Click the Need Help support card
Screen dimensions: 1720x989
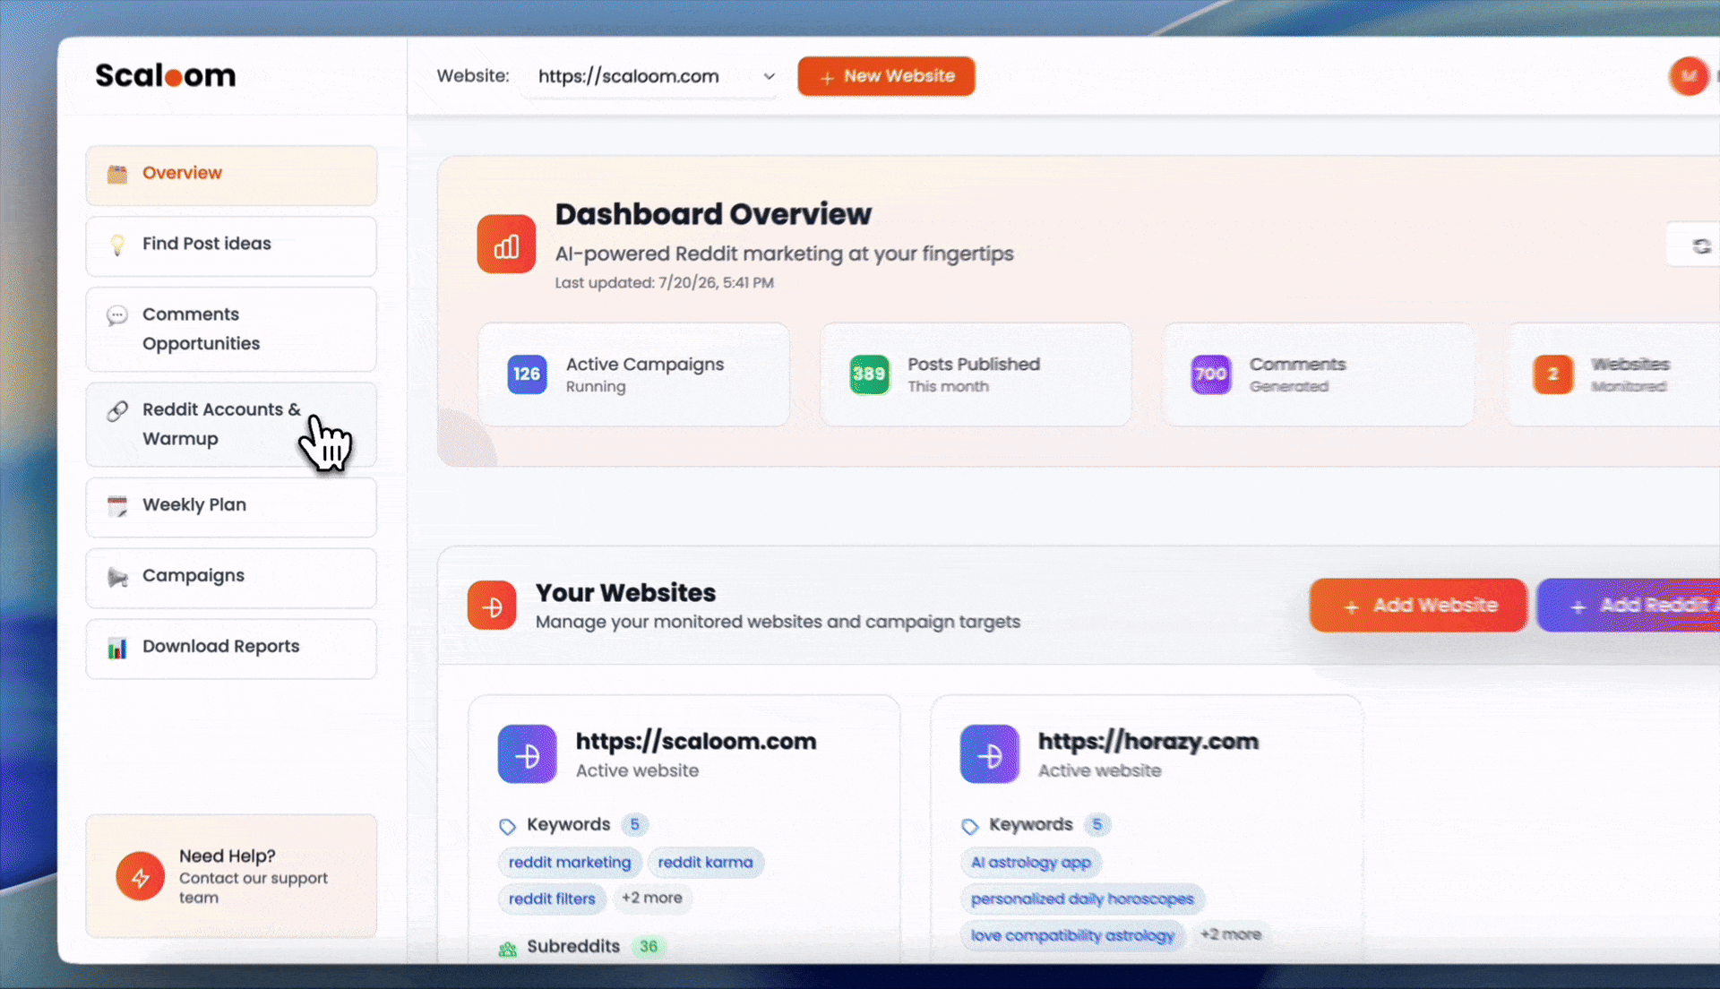click(x=231, y=876)
